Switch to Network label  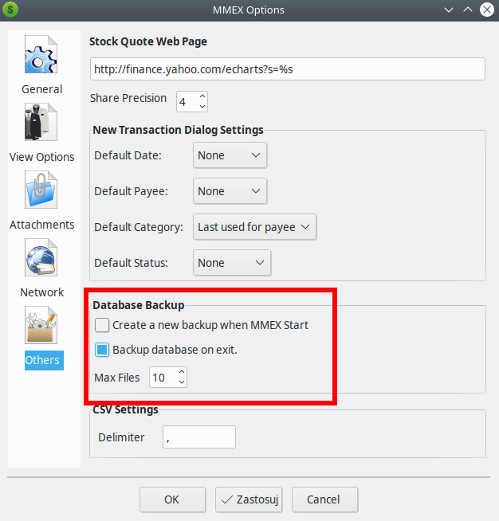42,292
